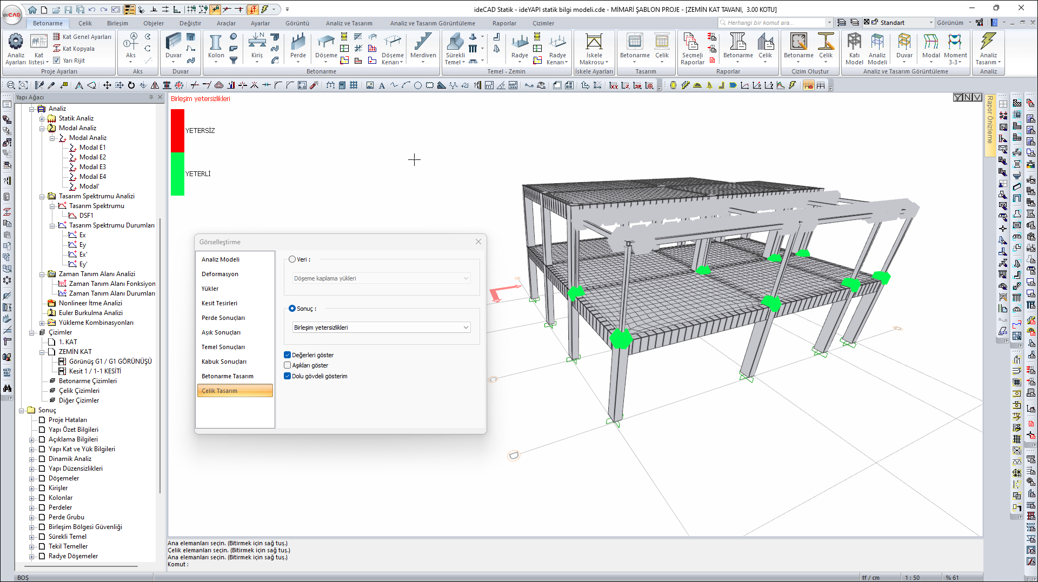Select Deformasyon in the Görselleştirme list
Image resolution: width=1038 pixels, height=582 pixels.
pyautogui.click(x=220, y=274)
